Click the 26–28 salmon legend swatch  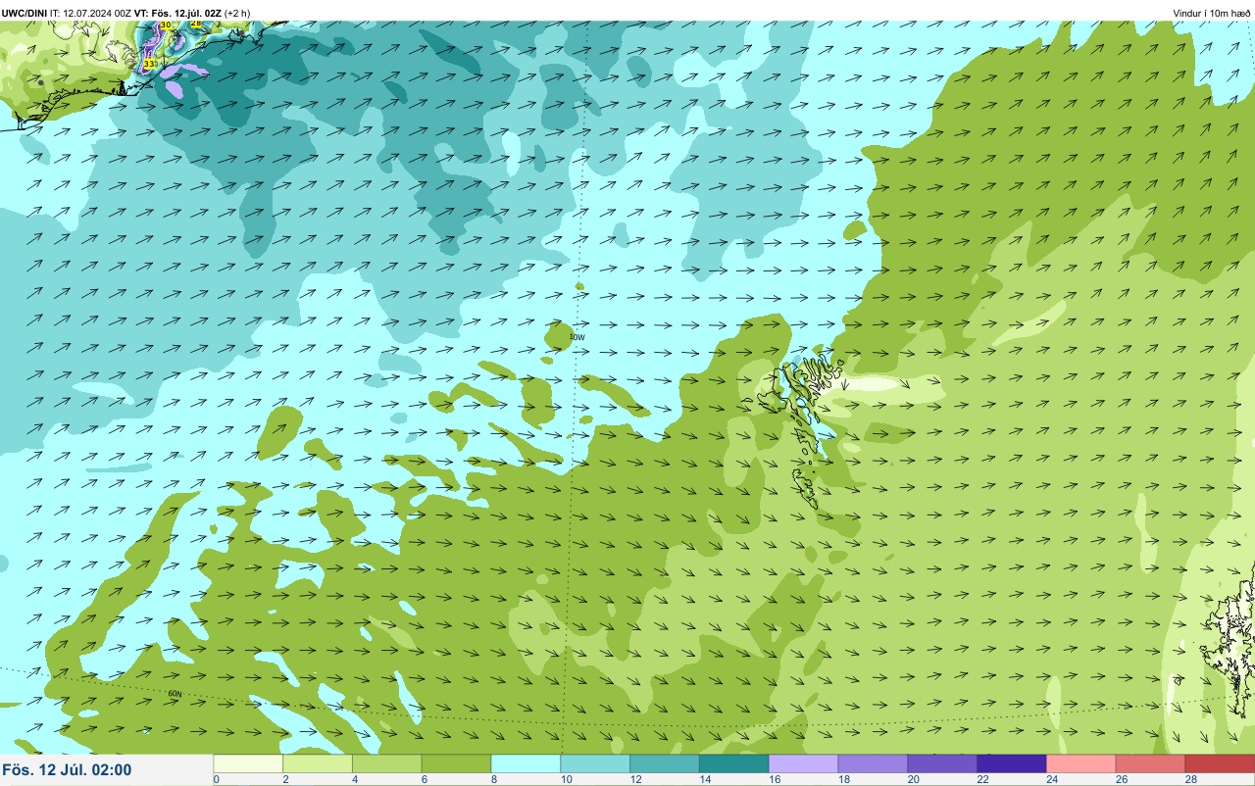click(1151, 763)
